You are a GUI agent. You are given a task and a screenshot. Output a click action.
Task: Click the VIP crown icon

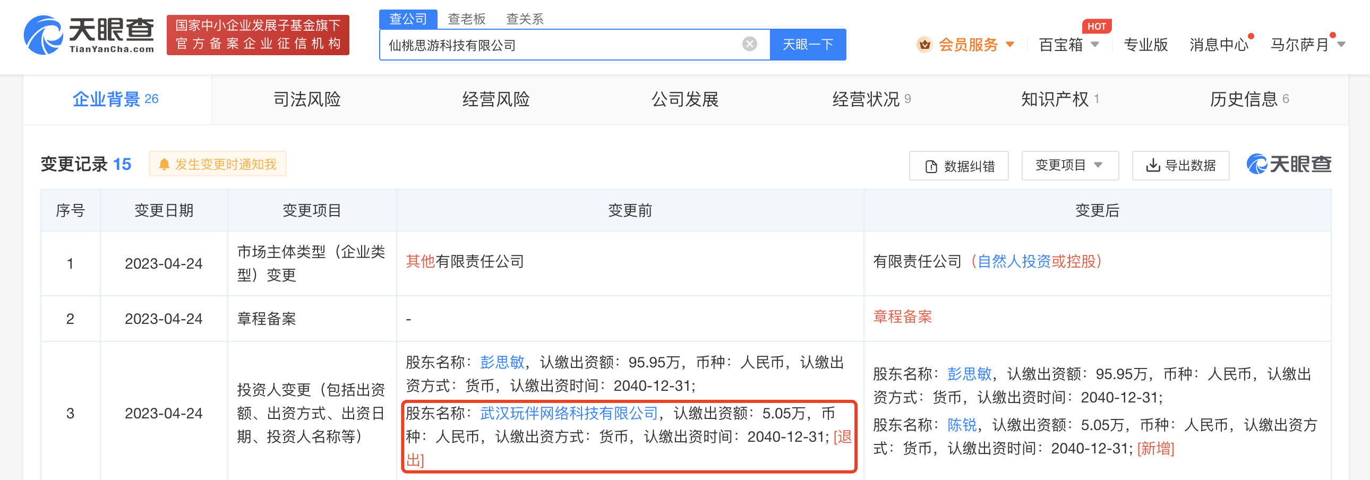pos(925,45)
